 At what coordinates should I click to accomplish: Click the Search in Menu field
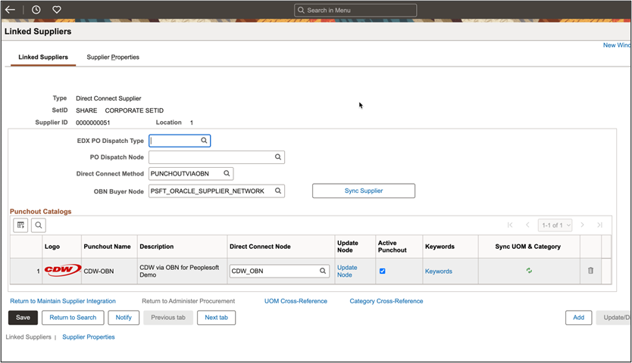point(355,10)
